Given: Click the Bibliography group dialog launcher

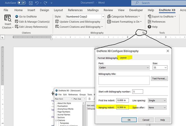Looking at the screenshot, I should (x=143, y=33).
